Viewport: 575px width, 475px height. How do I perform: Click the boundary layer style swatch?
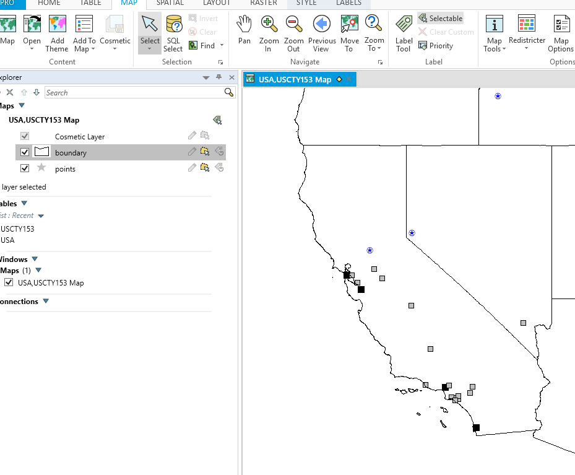pyautogui.click(x=41, y=152)
